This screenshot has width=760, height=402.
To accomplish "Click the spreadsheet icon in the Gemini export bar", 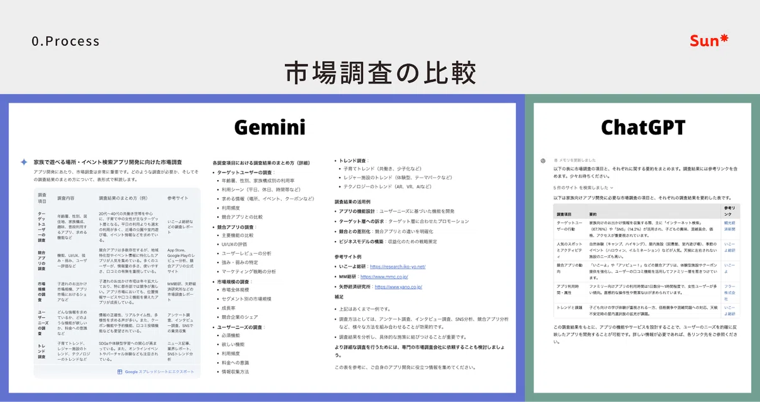I will [120, 372].
